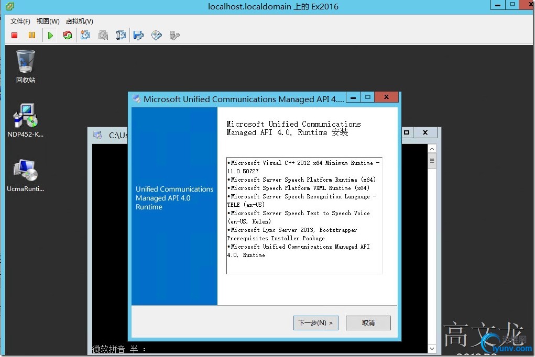
Task: Click the C:\Us console window title icon
Action: click(98, 135)
